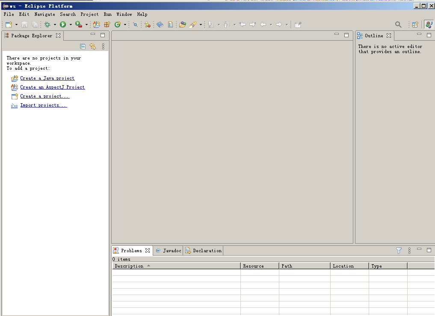Save the current editor
Image resolution: width=435 pixels, height=316 pixels.
pos(24,24)
